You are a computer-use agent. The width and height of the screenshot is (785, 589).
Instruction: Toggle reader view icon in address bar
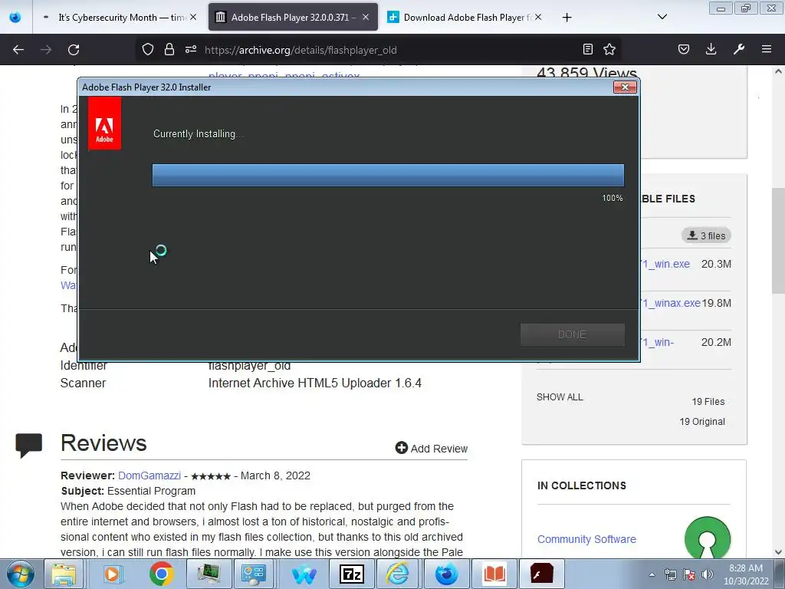click(588, 49)
